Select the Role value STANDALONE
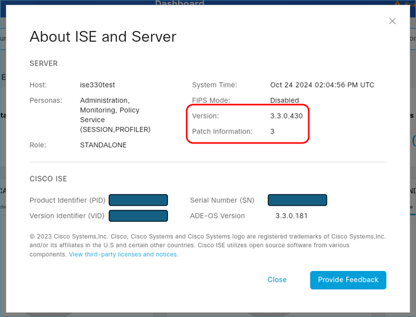The height and width of the screenshot is (317, 416). click(x=103, y=145)
